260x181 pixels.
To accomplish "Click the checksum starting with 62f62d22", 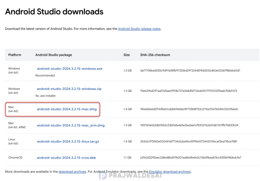I will [x=191, y=158].
